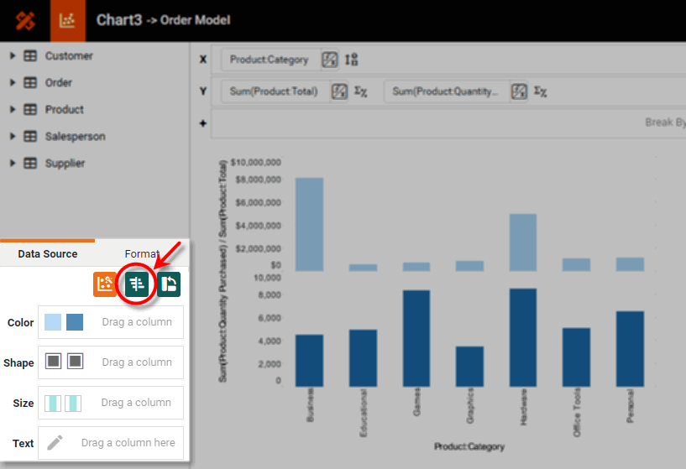Click the Product table in data tree
The image size is (686, 469).
click(x=64, y=110)
